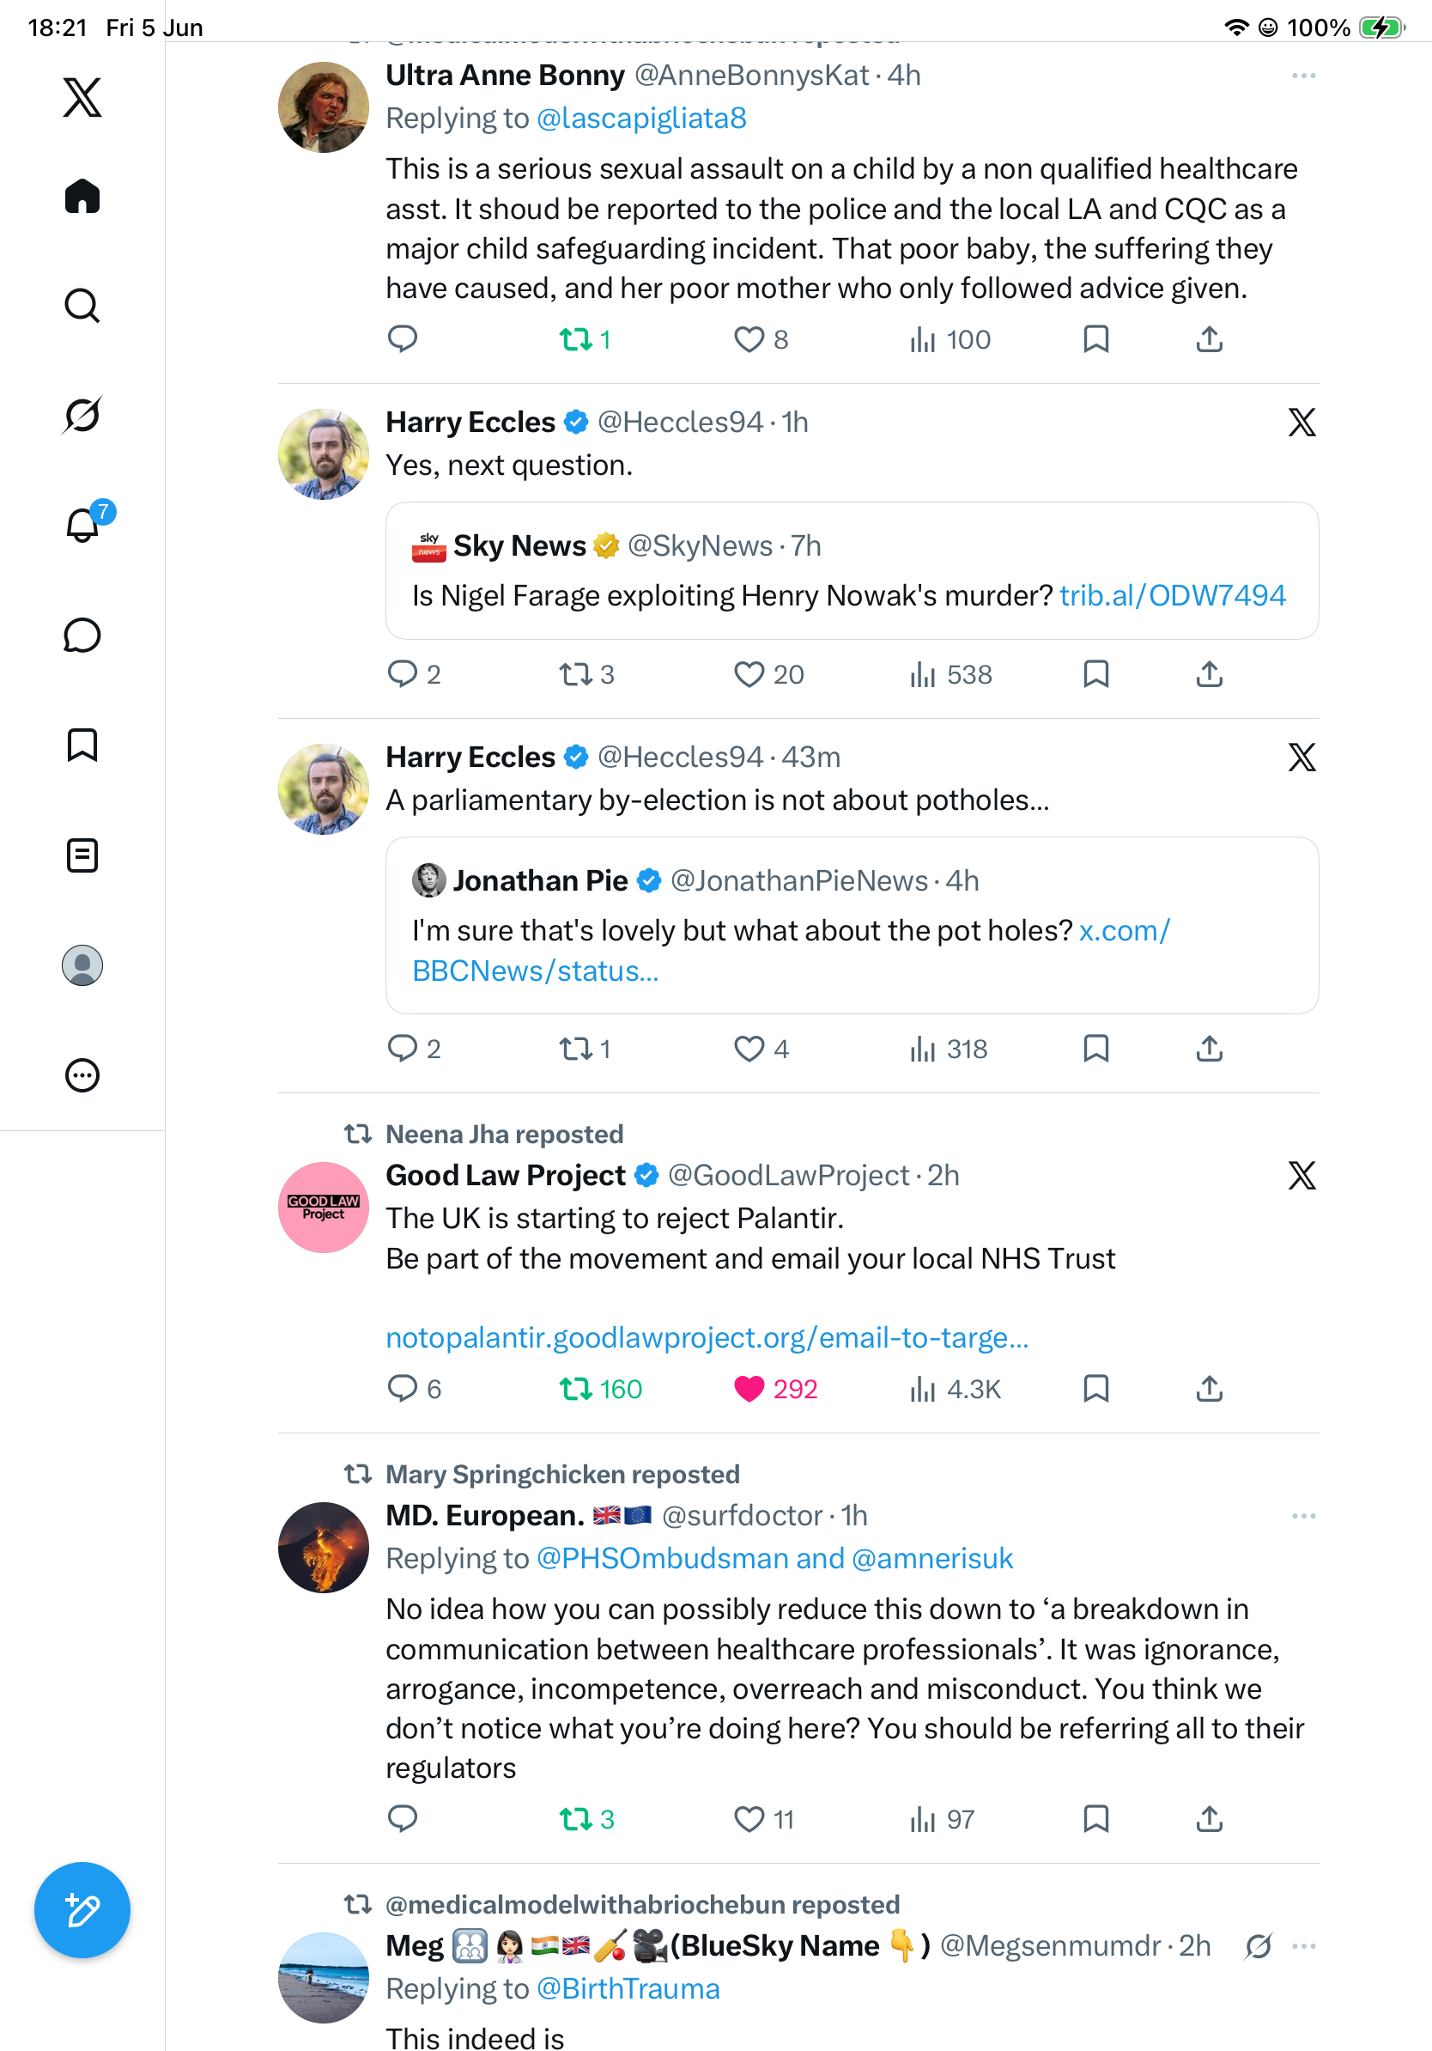The image size is (1432, 2051).
Task: Open Messages chat bubble in the sidebar
Action: pyautogui.click(x=82, y=635)
